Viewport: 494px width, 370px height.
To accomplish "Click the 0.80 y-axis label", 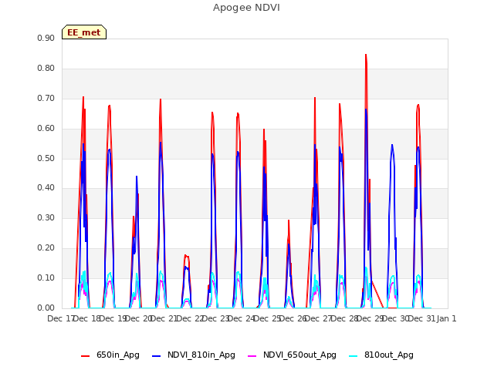I will coord(46,68).
